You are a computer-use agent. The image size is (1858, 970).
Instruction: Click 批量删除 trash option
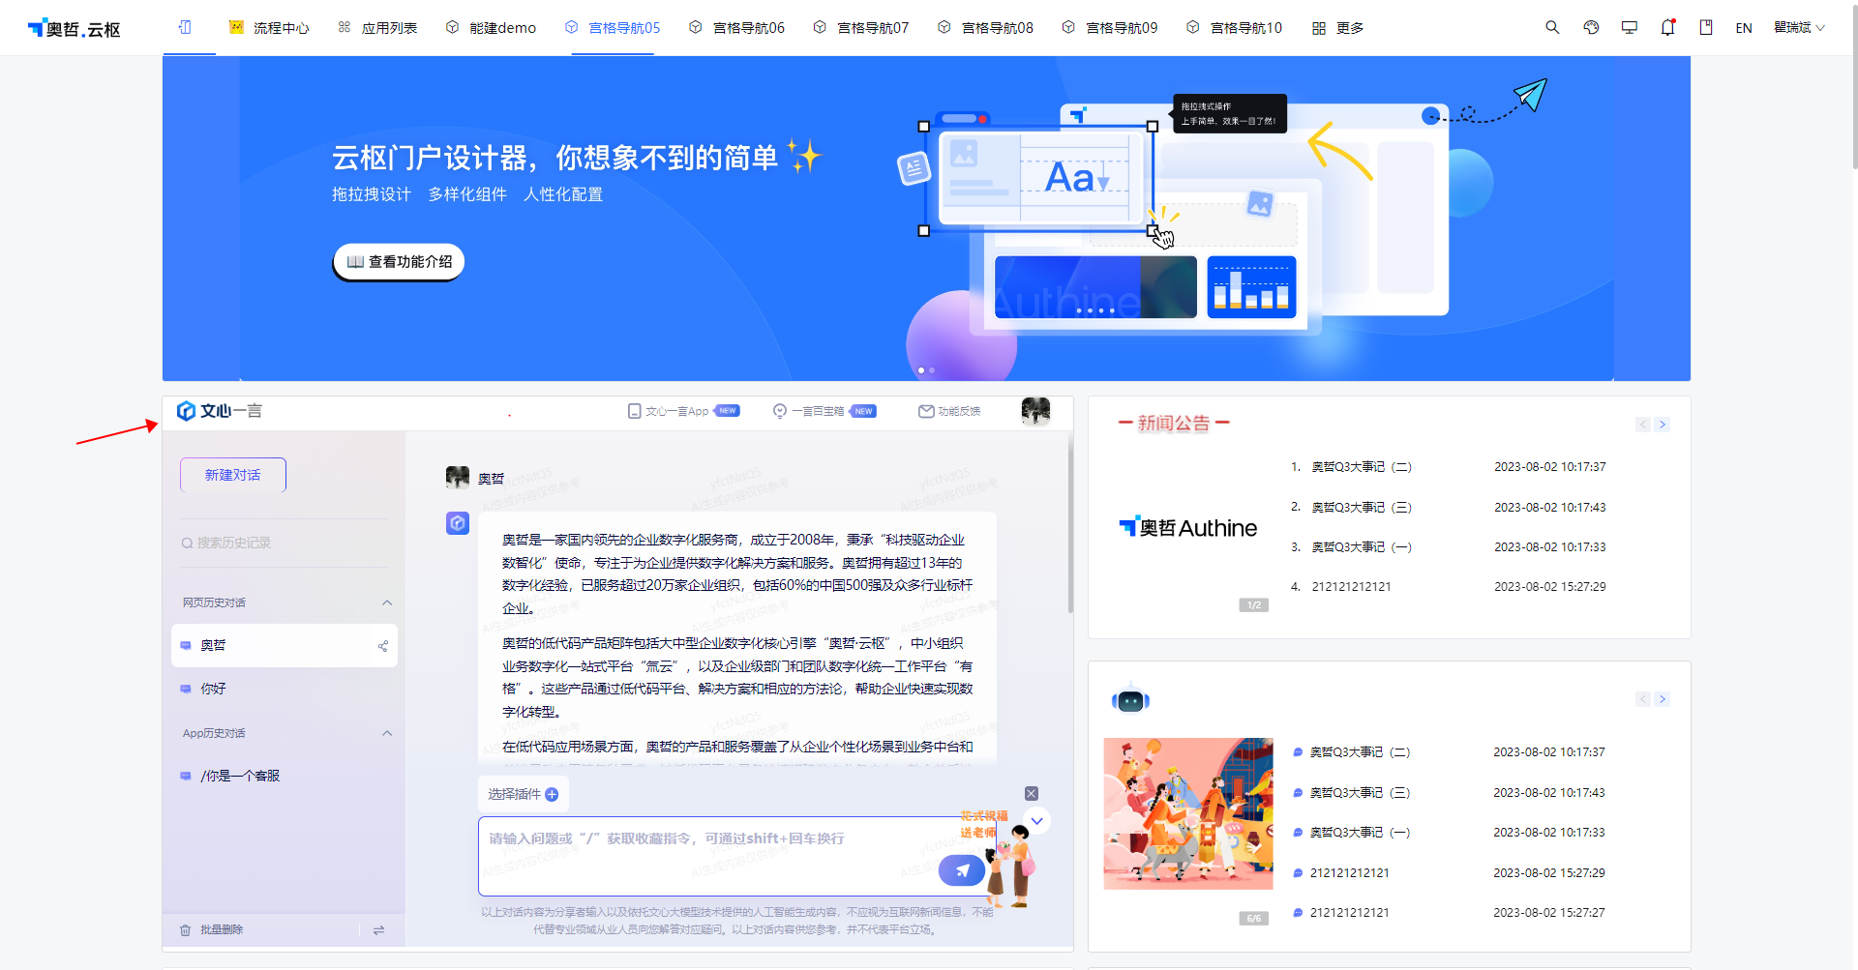[212, 929]
